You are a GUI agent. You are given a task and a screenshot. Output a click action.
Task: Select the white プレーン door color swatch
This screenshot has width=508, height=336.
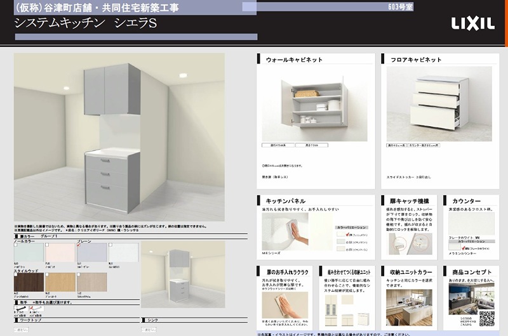[x=123, y=252]
